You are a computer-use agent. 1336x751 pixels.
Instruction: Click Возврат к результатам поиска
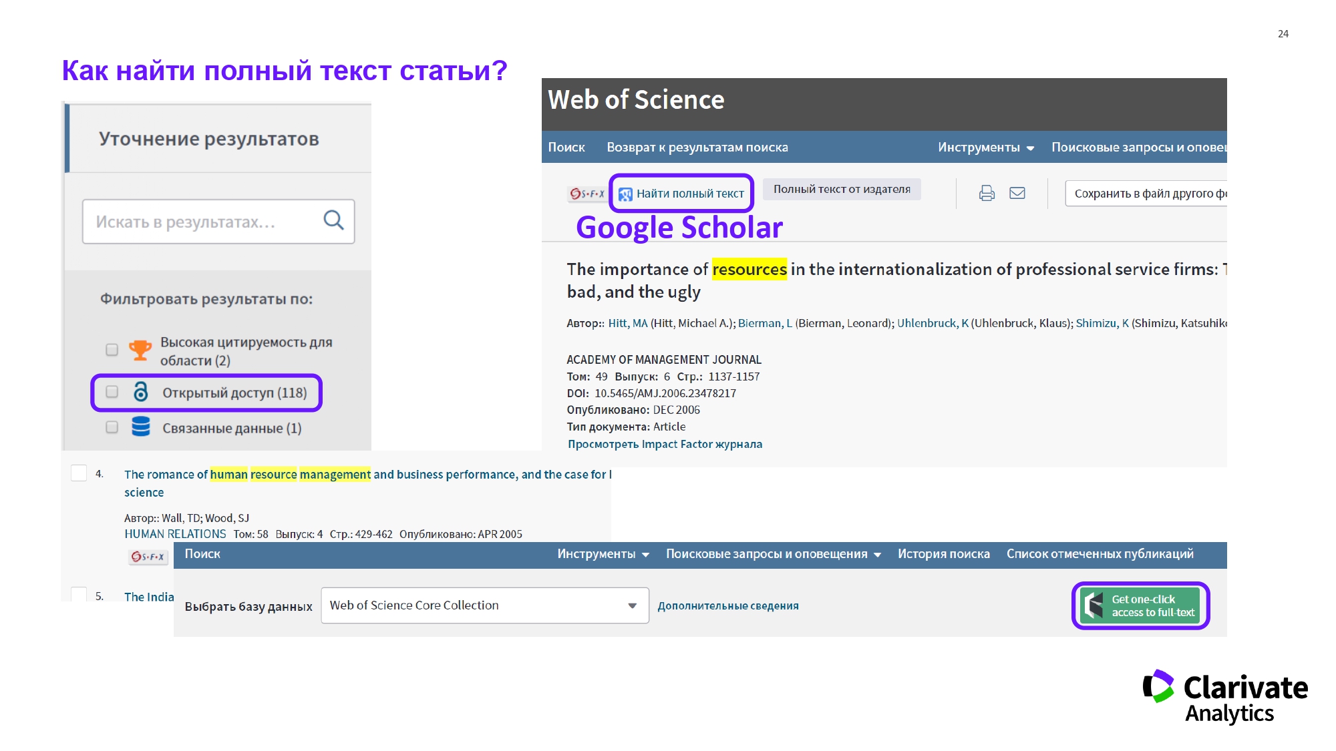(x=697, y=148)
